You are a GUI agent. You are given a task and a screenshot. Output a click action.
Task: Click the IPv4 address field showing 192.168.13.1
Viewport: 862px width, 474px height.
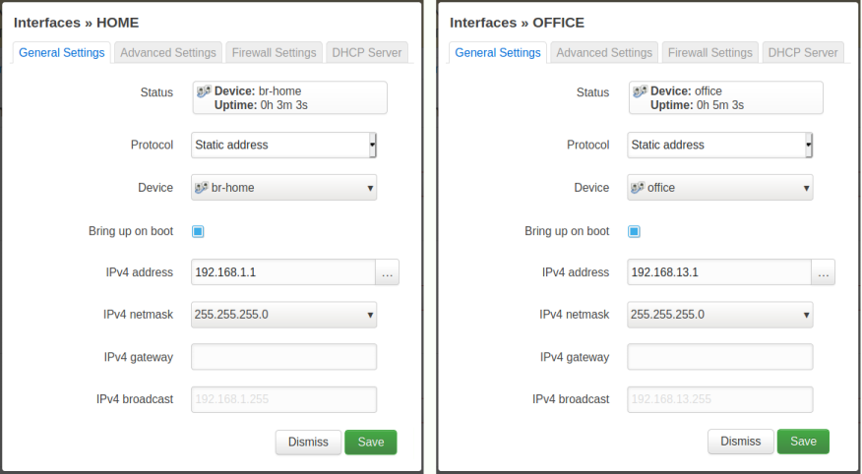click(x=718, y=272)
